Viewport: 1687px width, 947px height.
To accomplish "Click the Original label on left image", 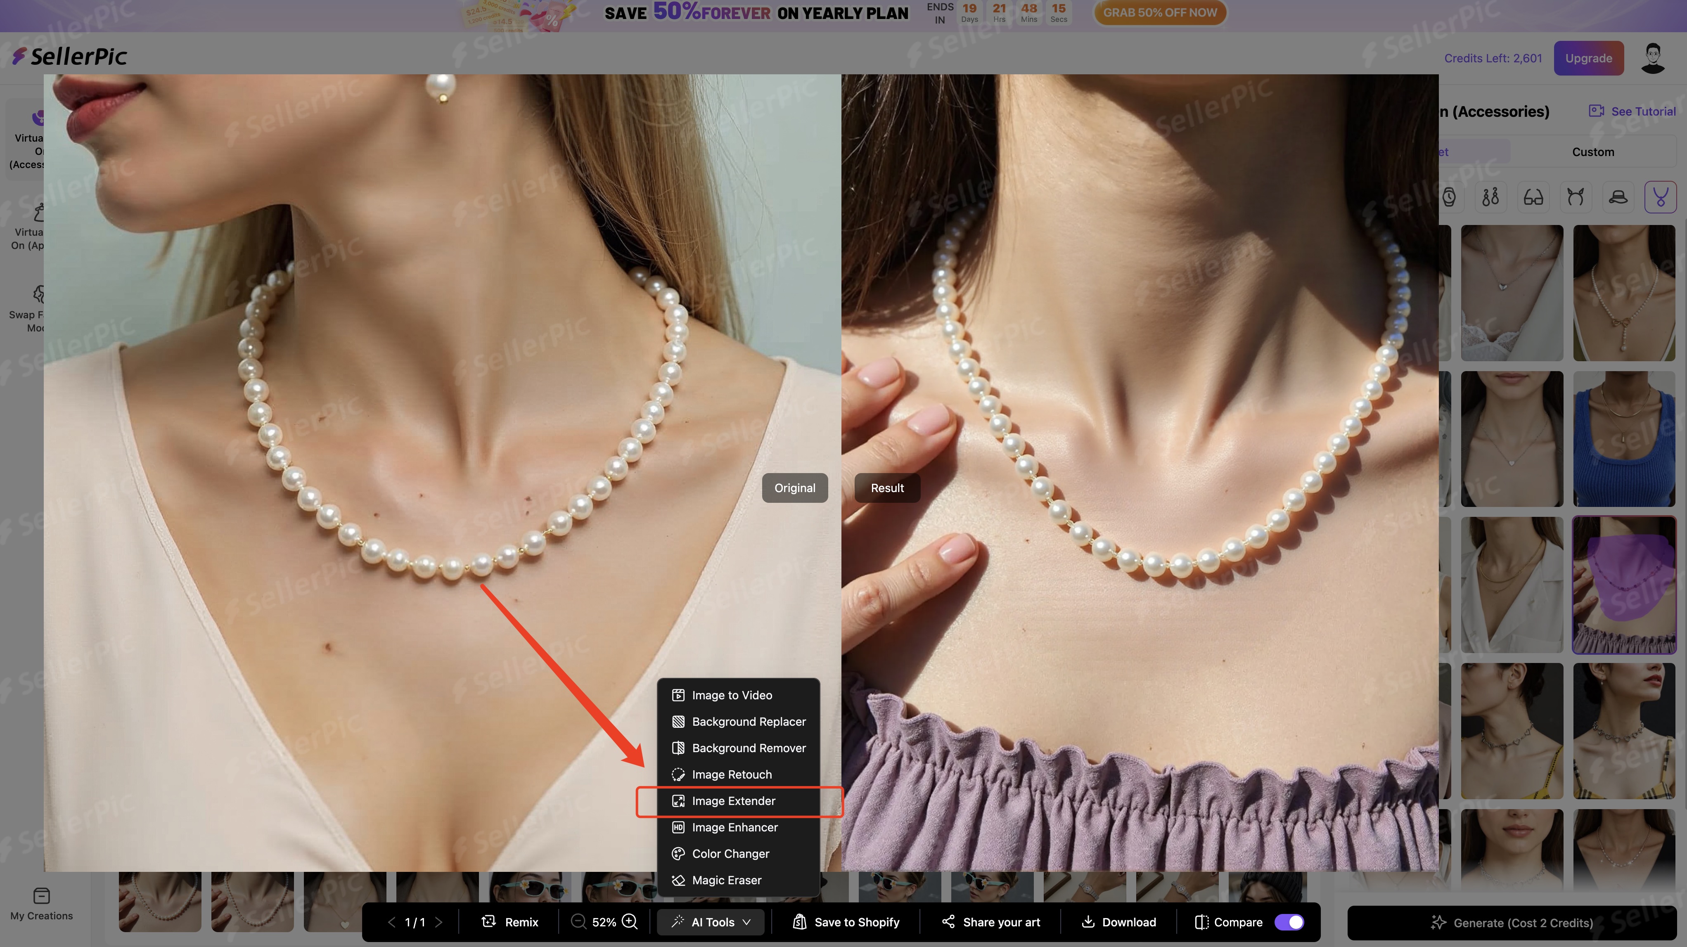I will pos(794,488).
